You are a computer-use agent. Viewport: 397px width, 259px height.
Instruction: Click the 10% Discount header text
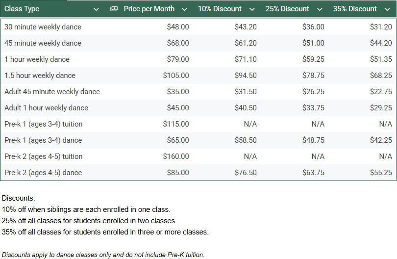pyautogui.click(x=220, y=9)
